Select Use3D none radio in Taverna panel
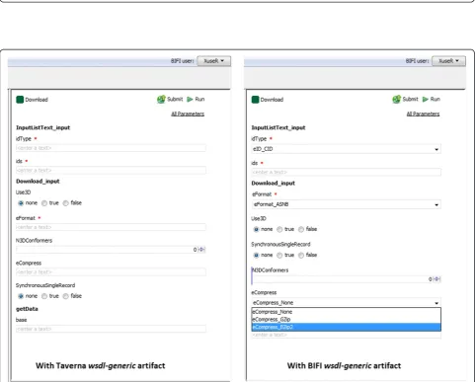 [21, 203]
